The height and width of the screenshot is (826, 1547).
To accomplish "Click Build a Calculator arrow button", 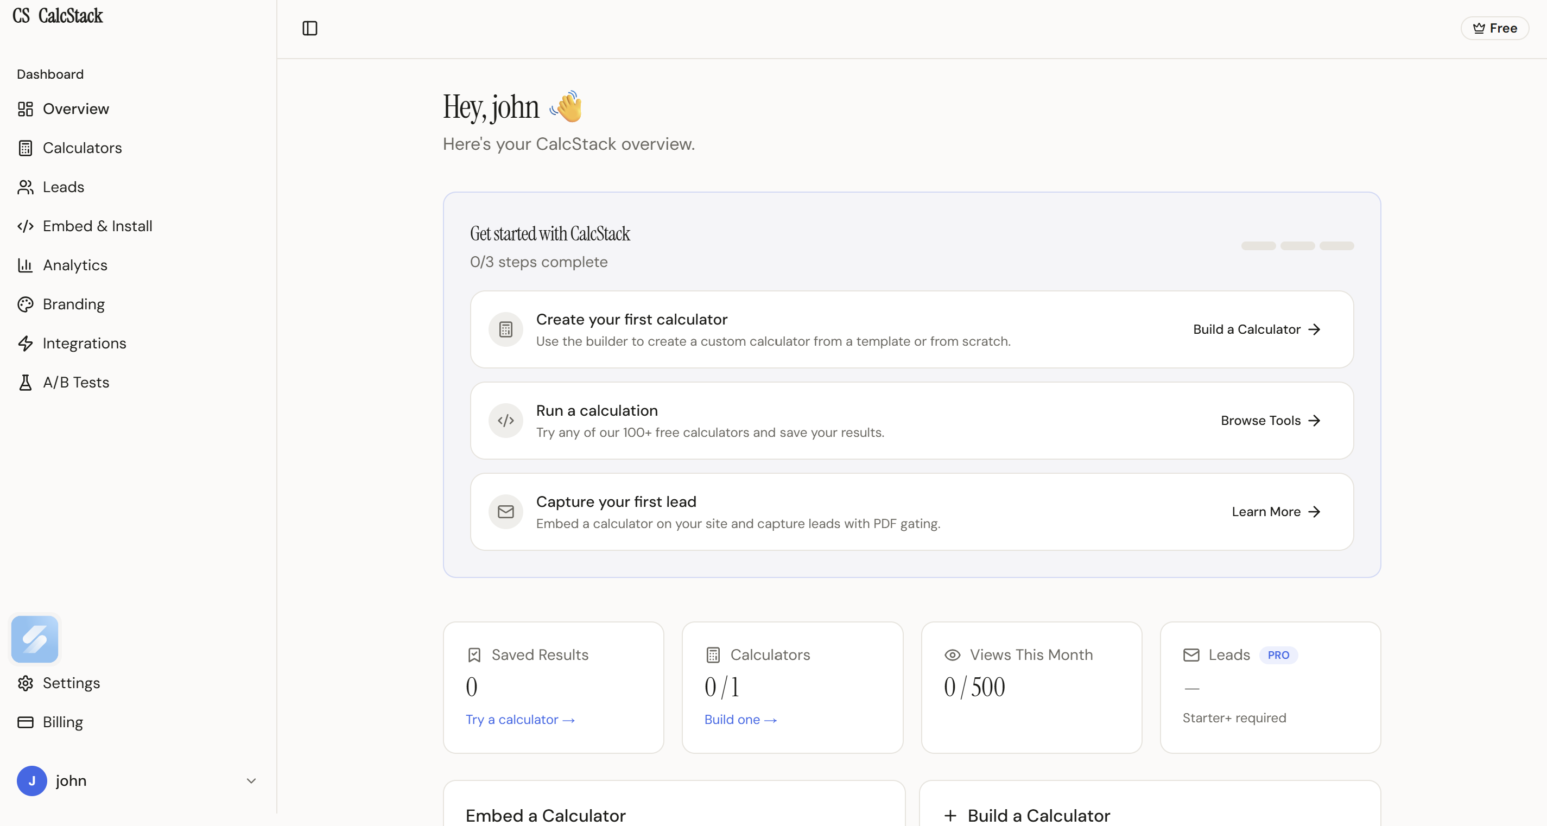I will (x=1257, y=329).
